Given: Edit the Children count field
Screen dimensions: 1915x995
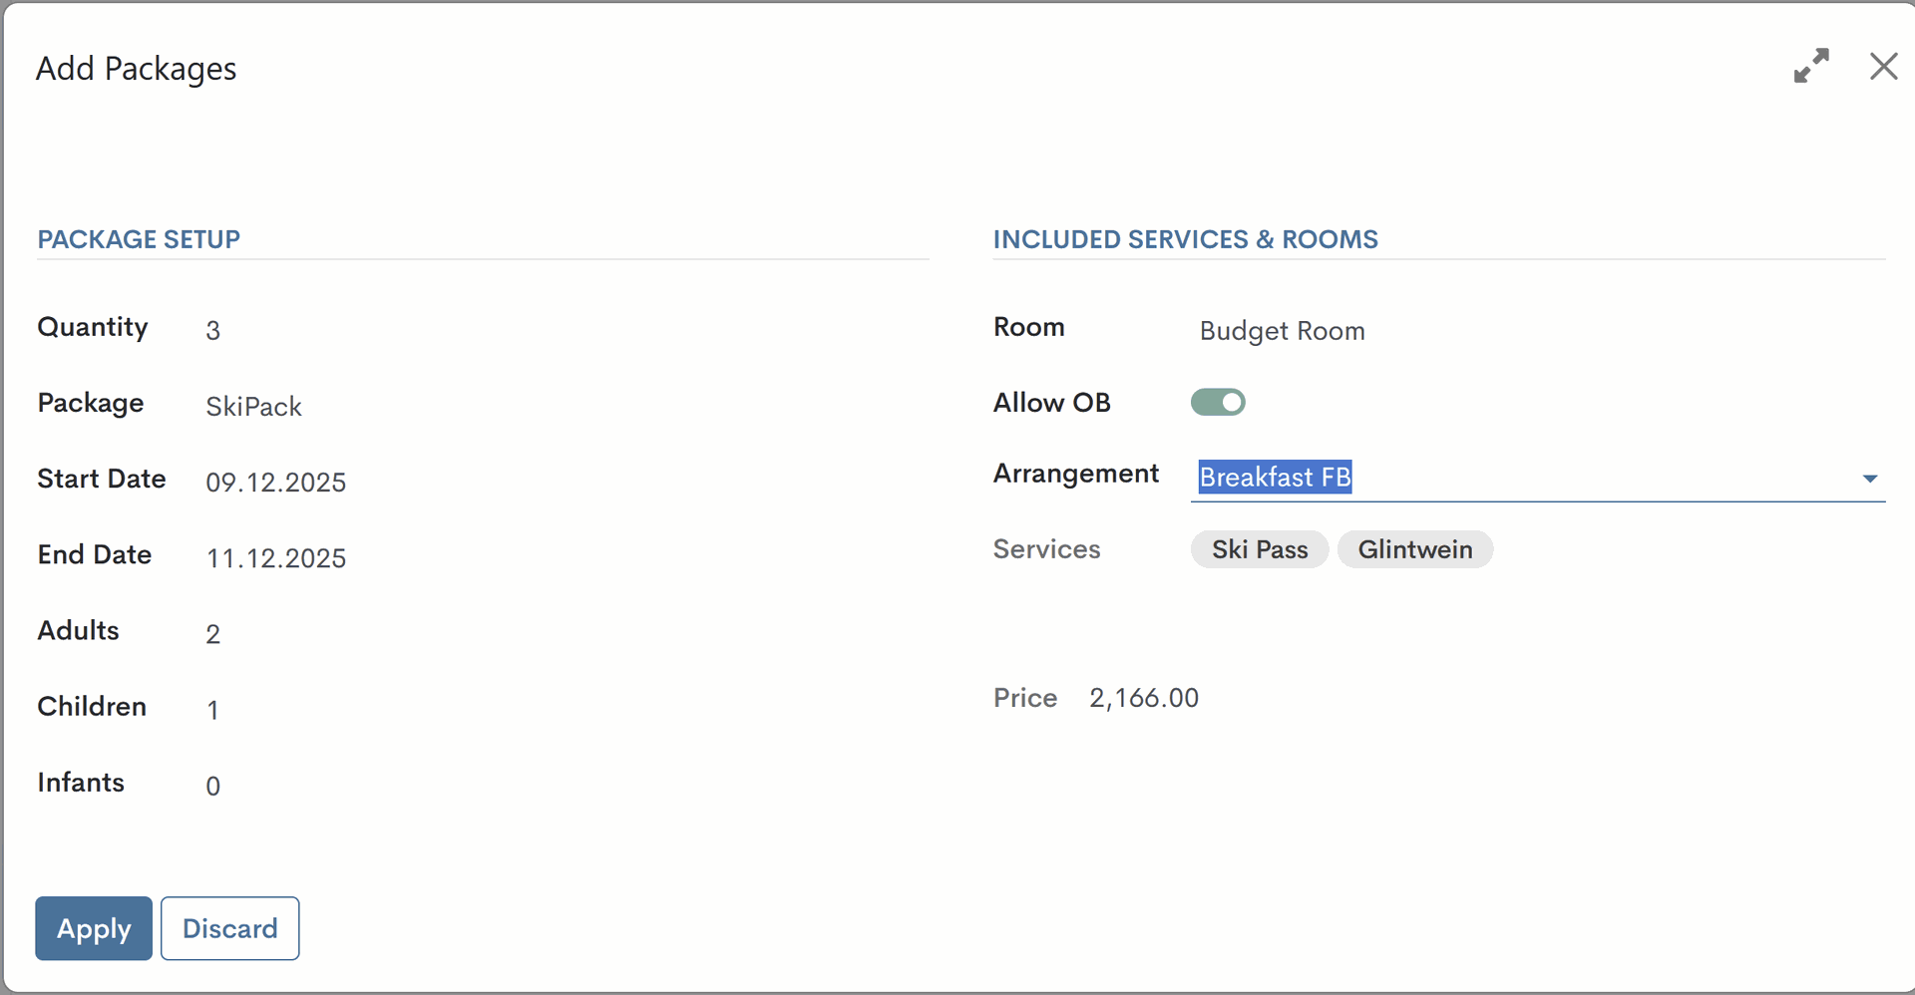Looking at the screenshot, I should [x=213, y=710].
